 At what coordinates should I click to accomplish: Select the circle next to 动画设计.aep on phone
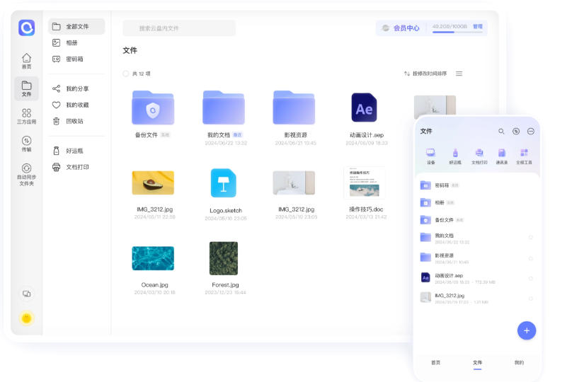coord(530,278)
